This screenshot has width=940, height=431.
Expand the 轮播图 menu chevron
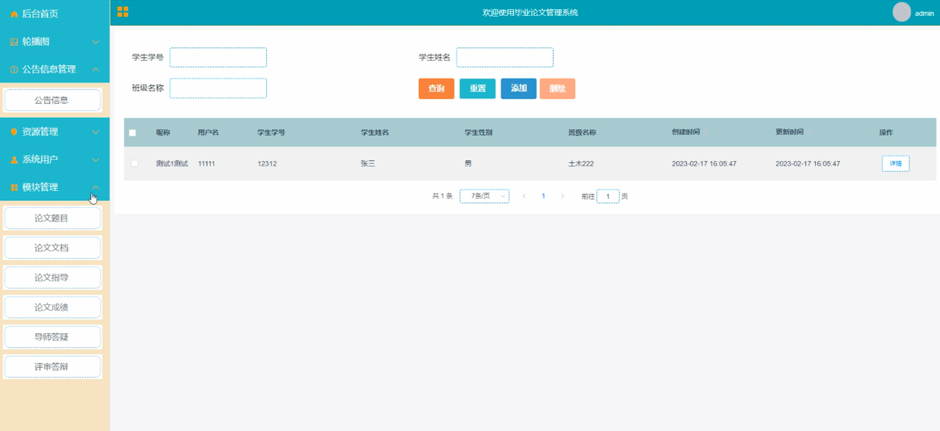pos(96,42)
